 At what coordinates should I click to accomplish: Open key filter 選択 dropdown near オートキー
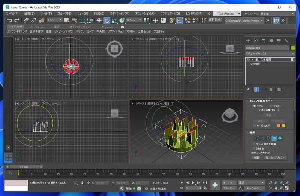251,183
